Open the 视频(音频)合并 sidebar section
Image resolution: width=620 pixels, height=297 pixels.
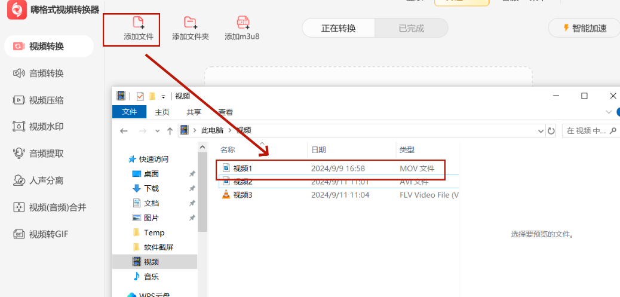point(48,207)
